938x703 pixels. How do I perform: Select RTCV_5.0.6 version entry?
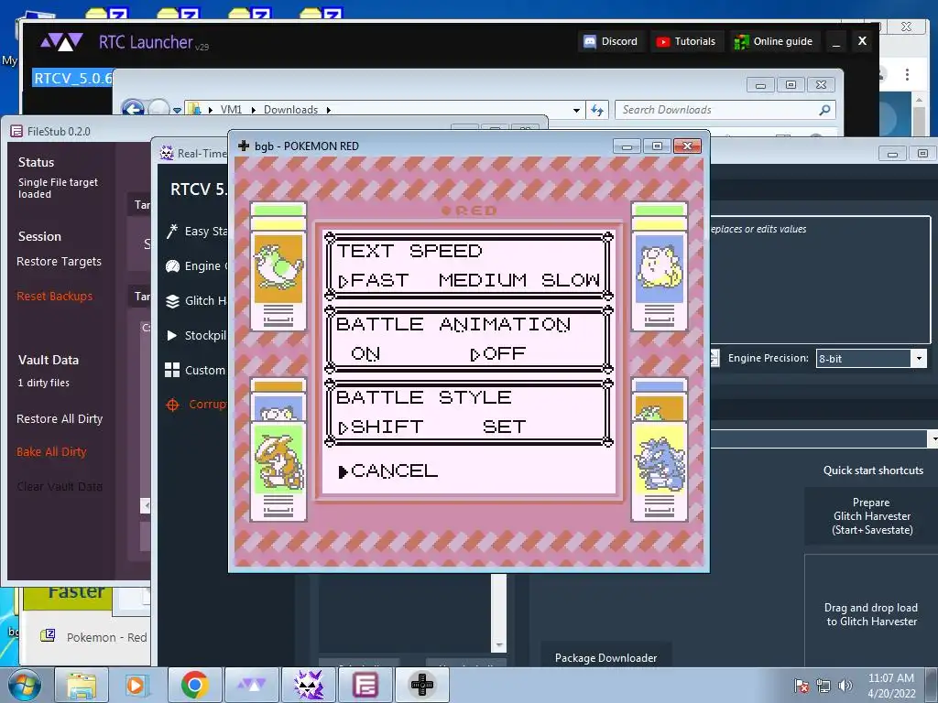click(x=72, y=79)
